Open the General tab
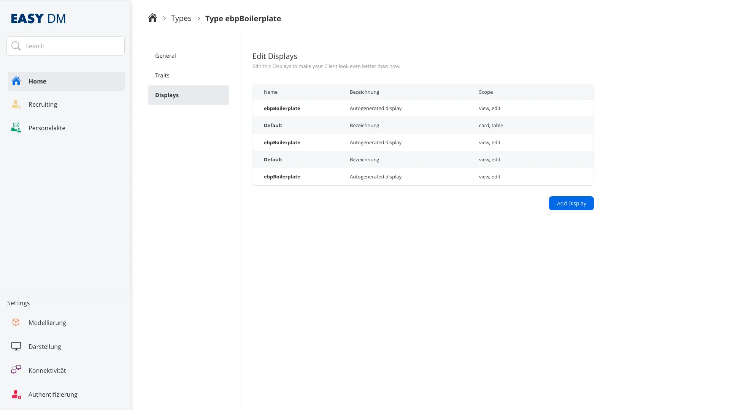 [165, 55]
